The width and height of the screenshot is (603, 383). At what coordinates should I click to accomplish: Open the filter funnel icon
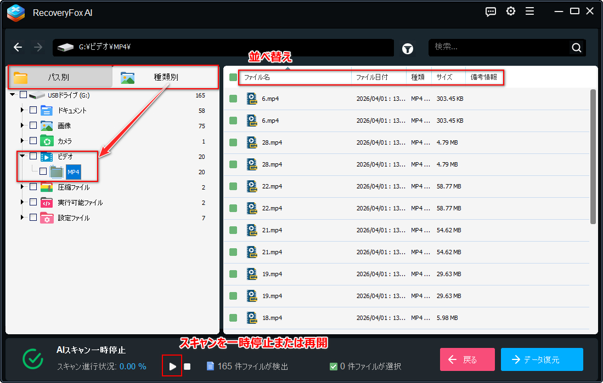[407, 49]
